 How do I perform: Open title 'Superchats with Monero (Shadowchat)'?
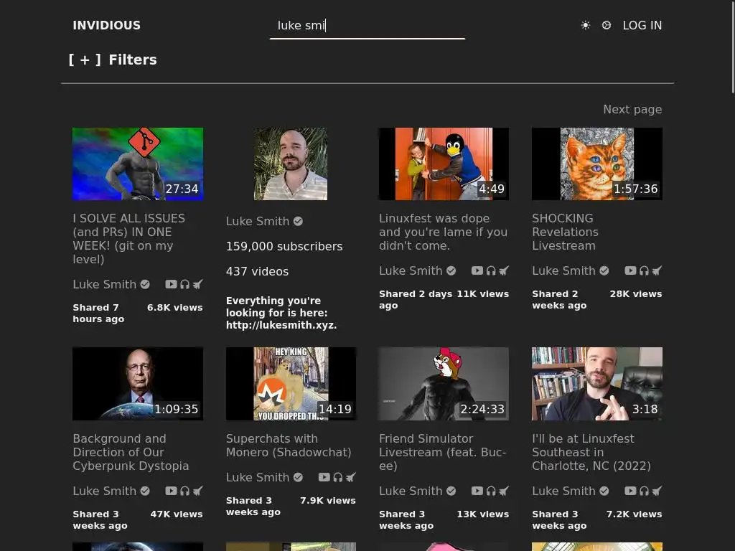pyautogui.click(x=289, y=445)
